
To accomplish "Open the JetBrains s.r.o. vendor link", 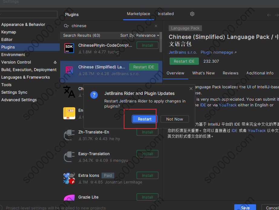I will [183, 52].
